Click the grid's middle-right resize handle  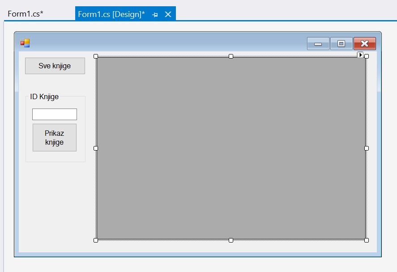tap(367, 148)
